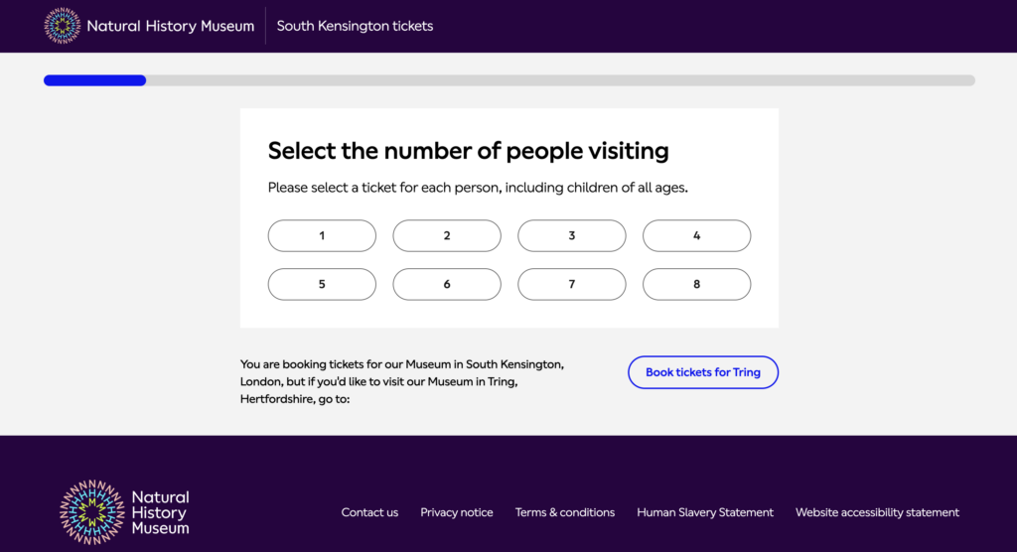Choose 4 as the number of visitors
Screen dimensions: 1017x552
coord(696,235)
